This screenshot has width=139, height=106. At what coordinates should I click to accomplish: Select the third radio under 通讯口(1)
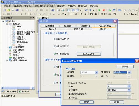click(x=55, y=83)
